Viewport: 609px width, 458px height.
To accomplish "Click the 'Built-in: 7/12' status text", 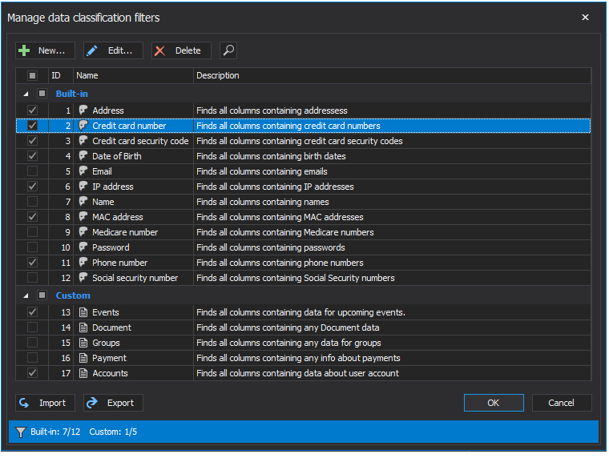I will (x=55, y=432).
